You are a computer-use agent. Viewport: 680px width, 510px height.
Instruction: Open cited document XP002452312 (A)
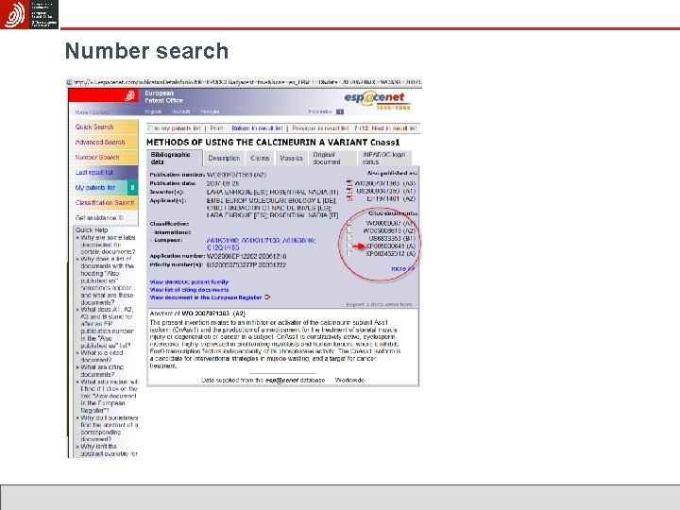[391, 254]
